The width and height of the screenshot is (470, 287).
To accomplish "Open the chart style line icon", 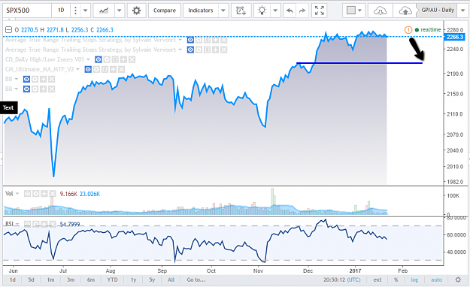I will [x=104, y=11].
